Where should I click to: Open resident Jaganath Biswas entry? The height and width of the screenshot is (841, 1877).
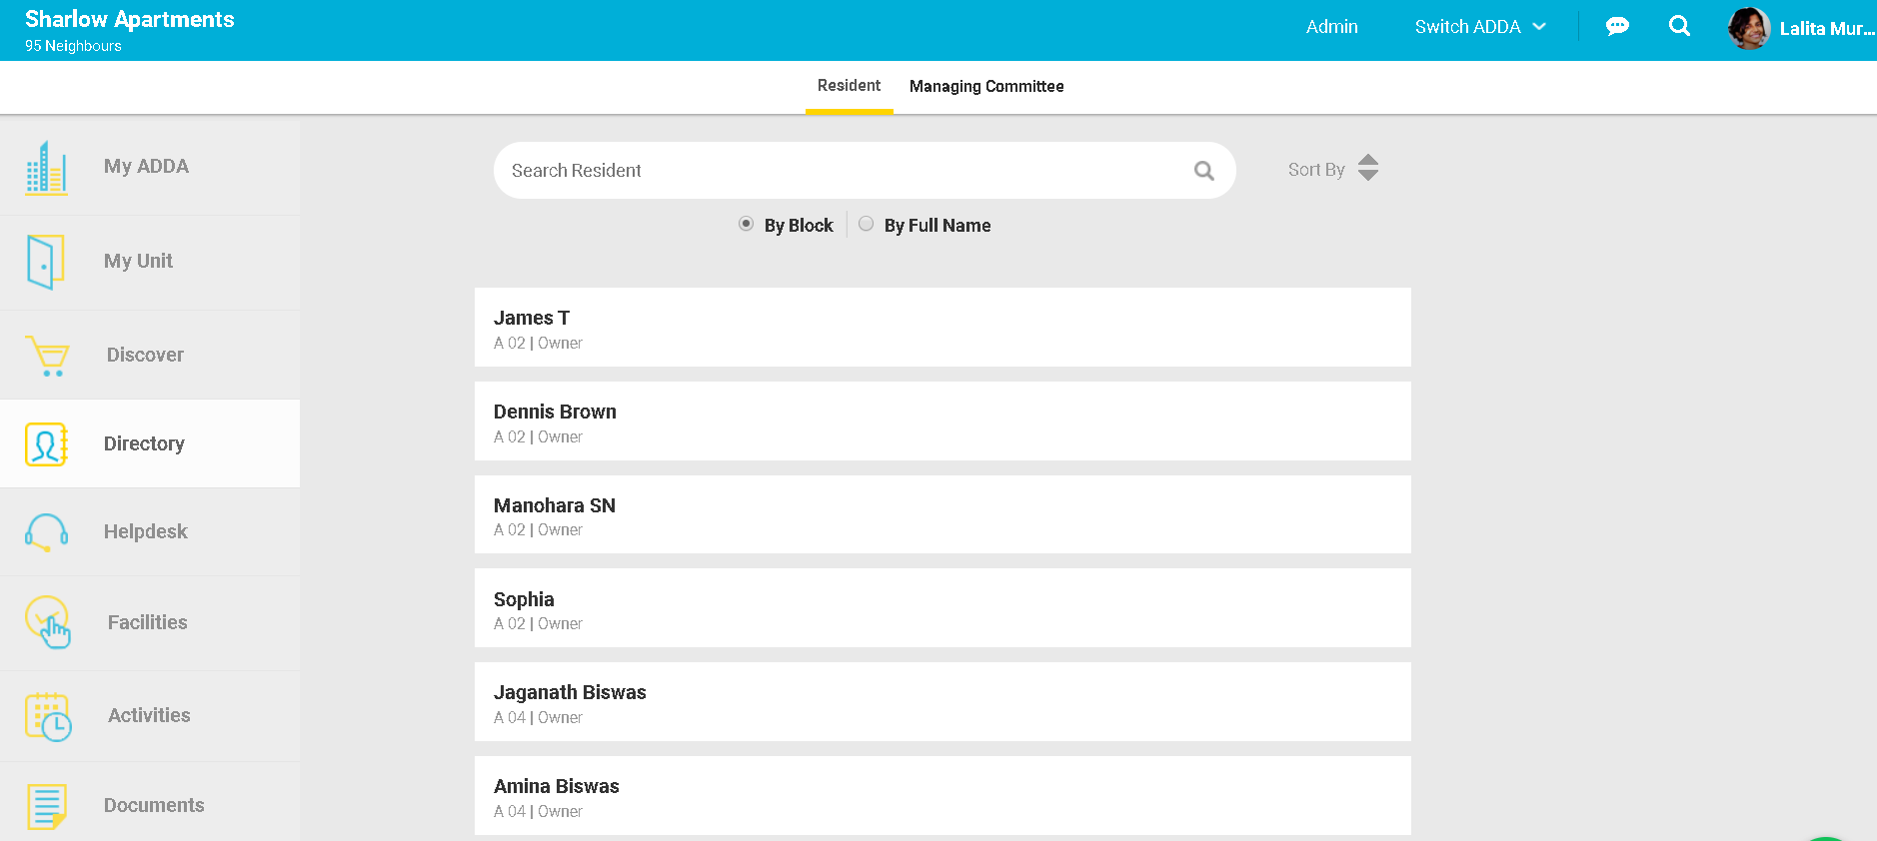pyautogui.click(x=942, y=702)
